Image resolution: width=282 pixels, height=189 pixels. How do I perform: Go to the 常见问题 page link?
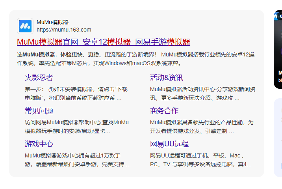pyautogui.click(x=39, y=110)
